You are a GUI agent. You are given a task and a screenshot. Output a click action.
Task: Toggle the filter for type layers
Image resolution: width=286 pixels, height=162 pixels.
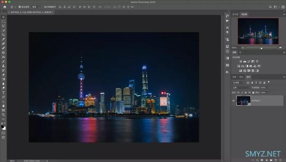click(256, 82)
